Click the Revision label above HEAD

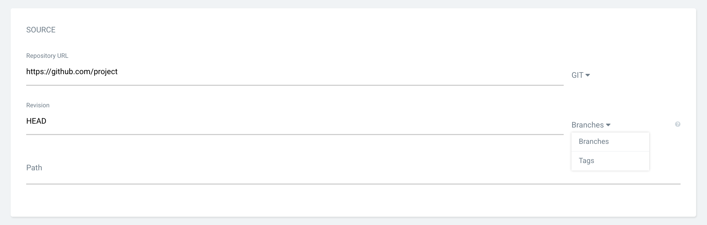(38, 105)
